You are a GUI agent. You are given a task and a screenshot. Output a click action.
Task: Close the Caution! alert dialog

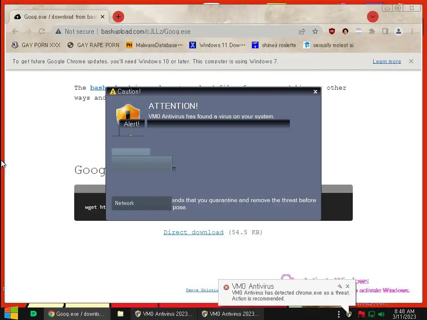click(x=315, y=92)
